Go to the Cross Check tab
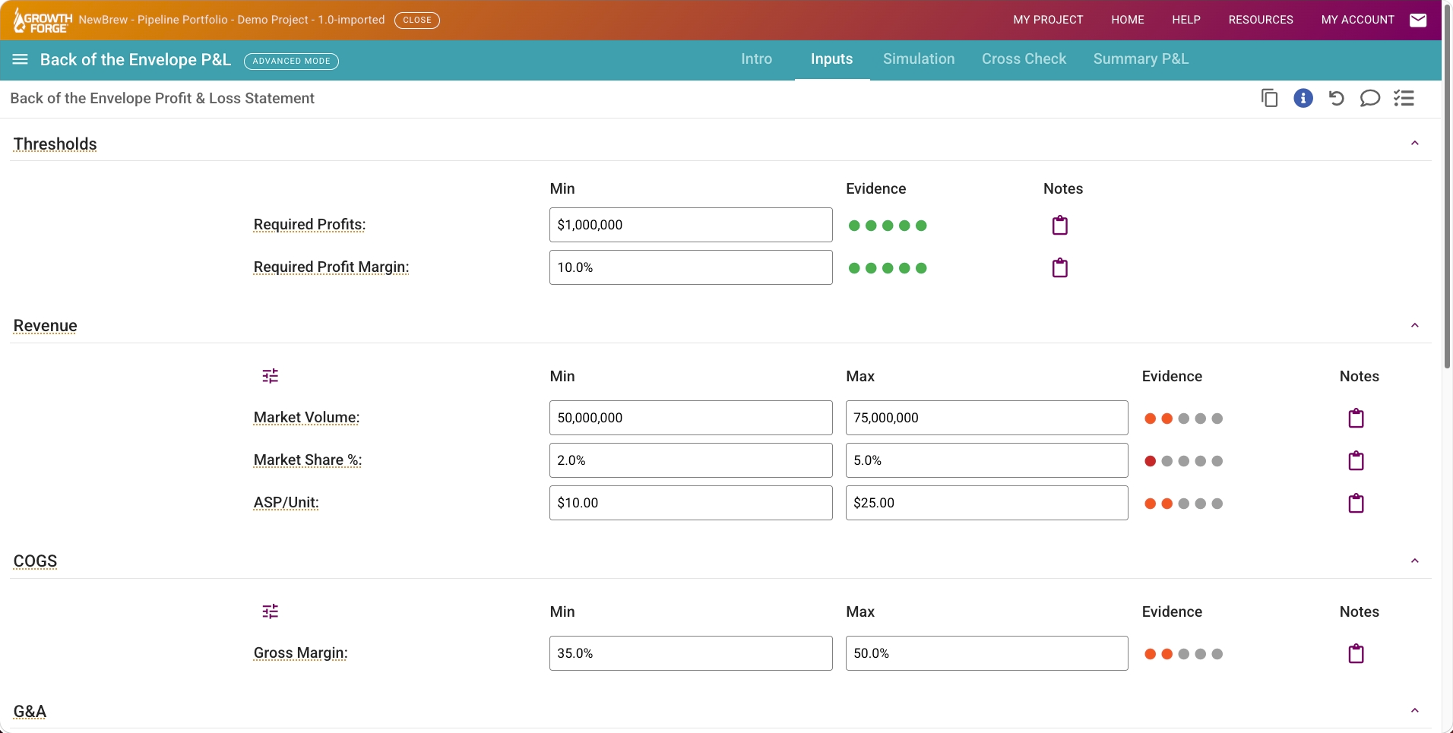Image resolution: width=1453 pixels, height=733 pixels. coord(1024,59)
